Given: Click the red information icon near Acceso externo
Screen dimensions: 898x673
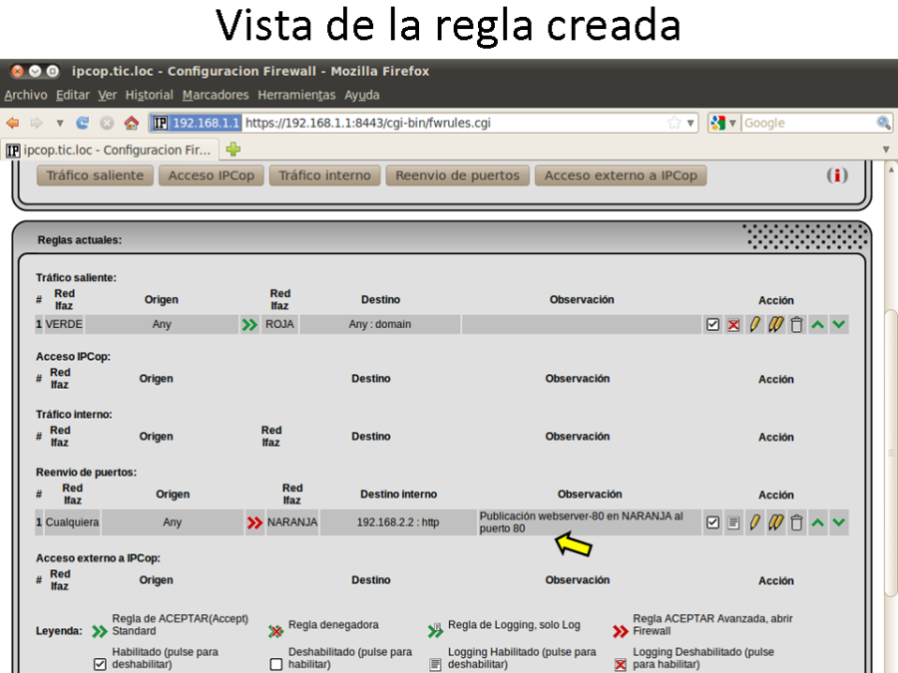Looking at the screenshot, I should pos(837,174).
